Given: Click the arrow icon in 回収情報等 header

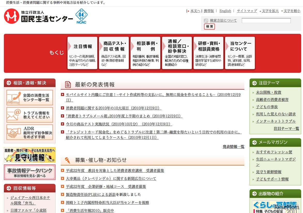Looking at the screenshot, I should pyautogui.click(x=9, y=188).
